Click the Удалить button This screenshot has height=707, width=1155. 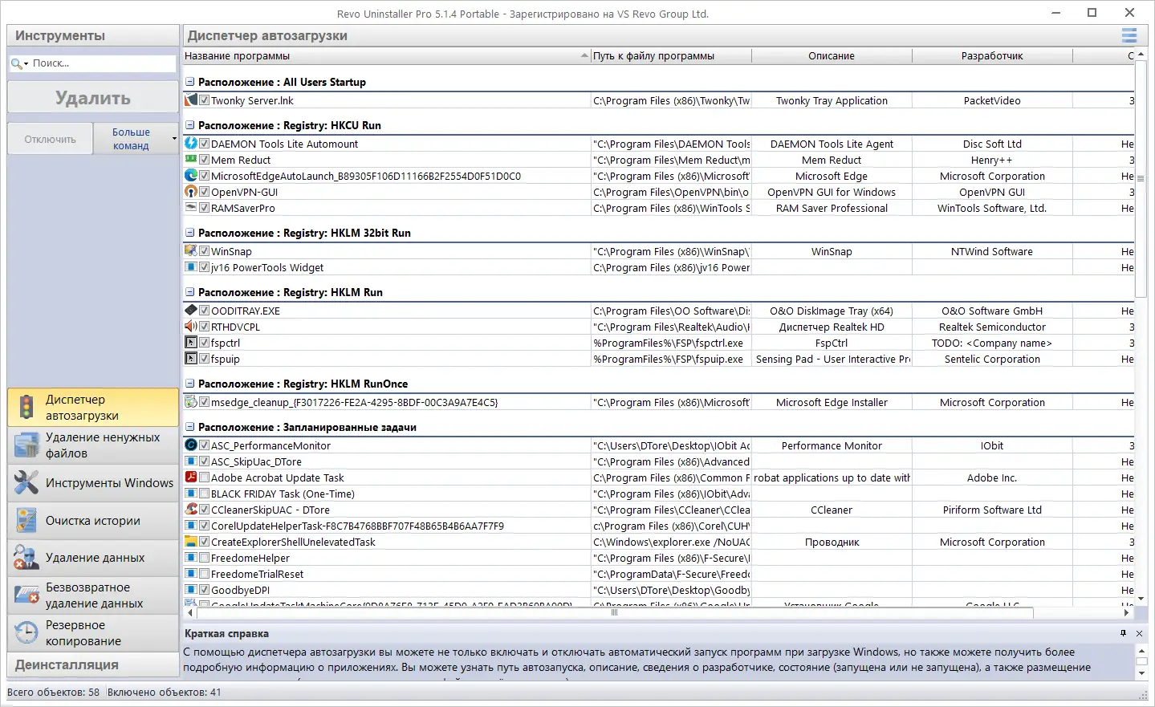point(93,98)
